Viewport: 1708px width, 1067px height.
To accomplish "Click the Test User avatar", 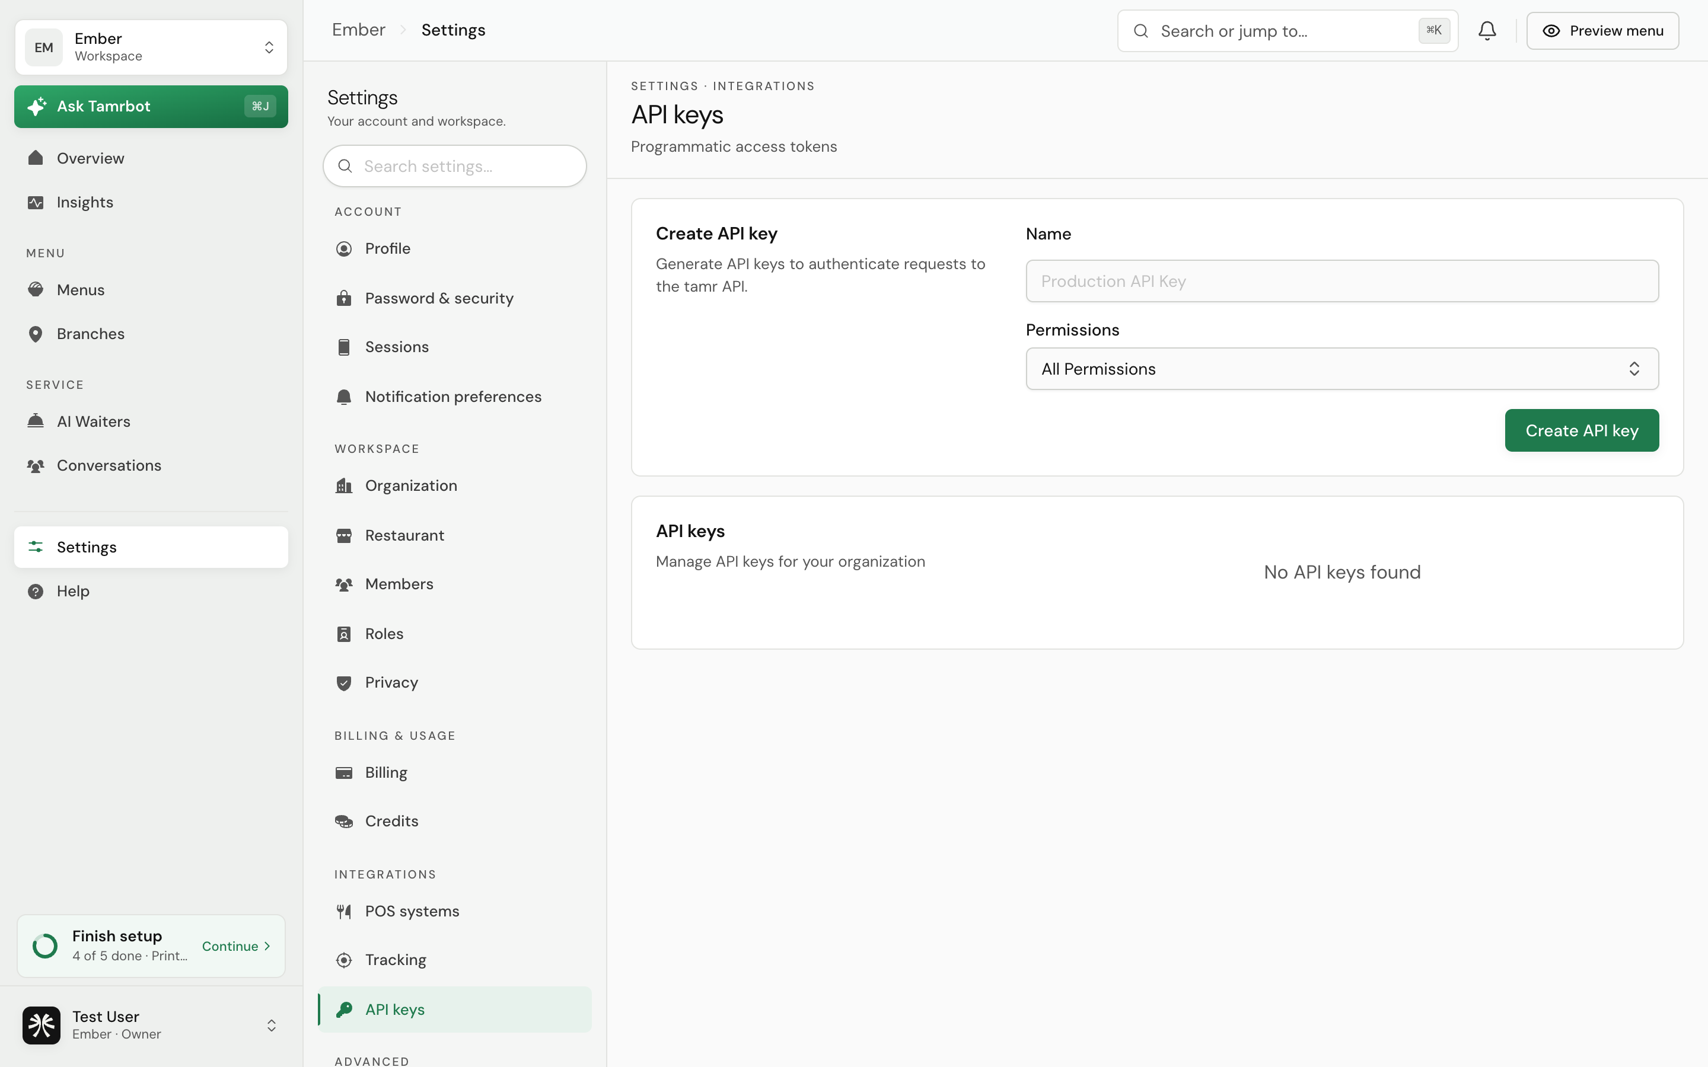I will pos(42,1025).
